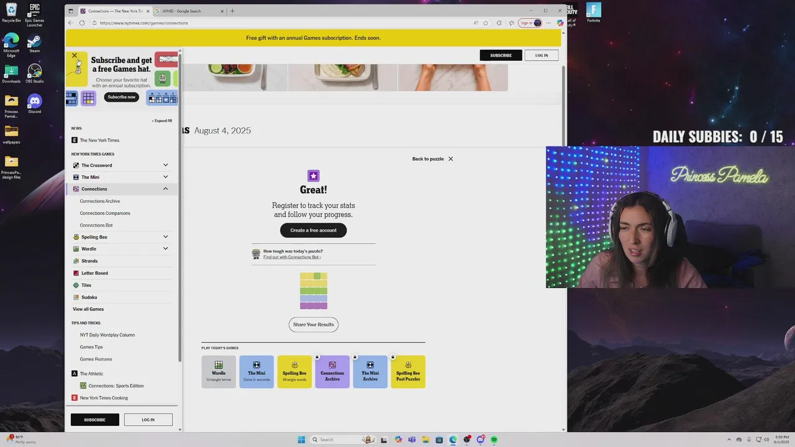795x447 pixels.
Task: Click the Letter Boxed icon in sidebar
Action: (76, 273)
